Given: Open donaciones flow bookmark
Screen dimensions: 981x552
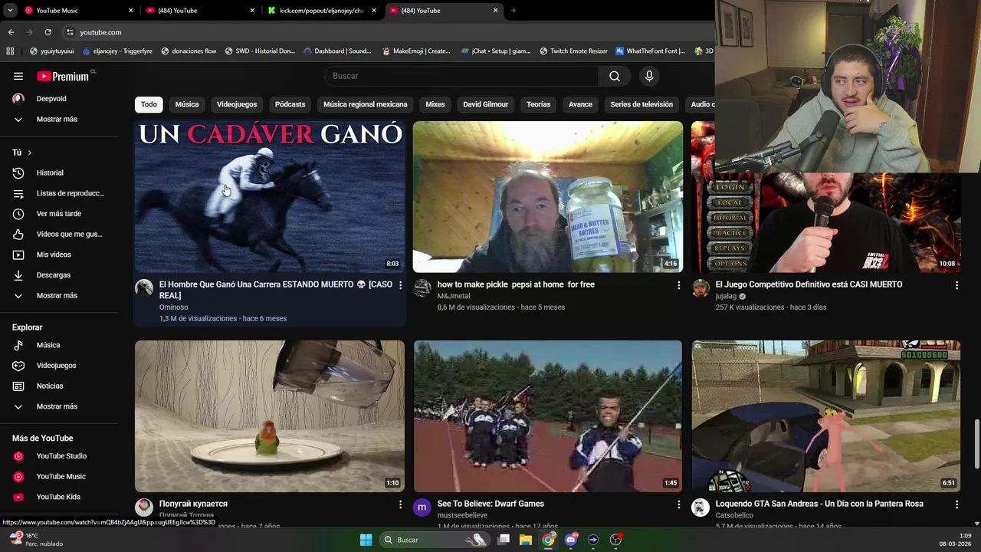Looking at the screenshot, I should [x=188, y=51].
